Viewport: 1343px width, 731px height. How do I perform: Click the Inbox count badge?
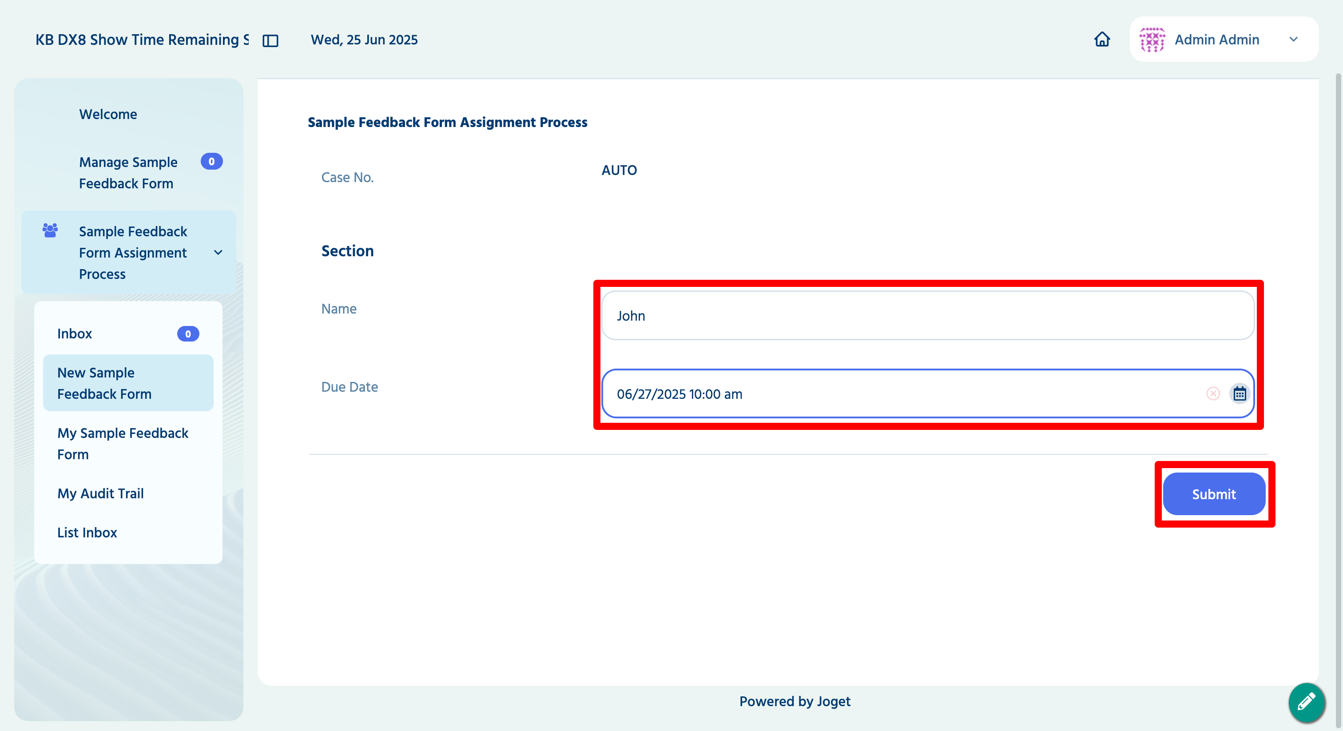188,334
